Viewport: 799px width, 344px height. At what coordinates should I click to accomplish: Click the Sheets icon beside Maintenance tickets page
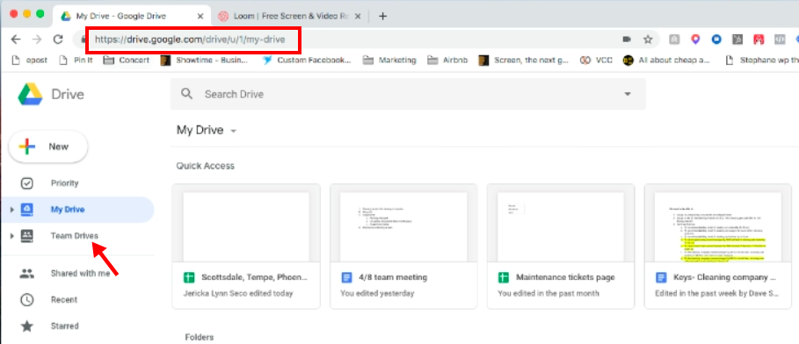pos(504,278)
